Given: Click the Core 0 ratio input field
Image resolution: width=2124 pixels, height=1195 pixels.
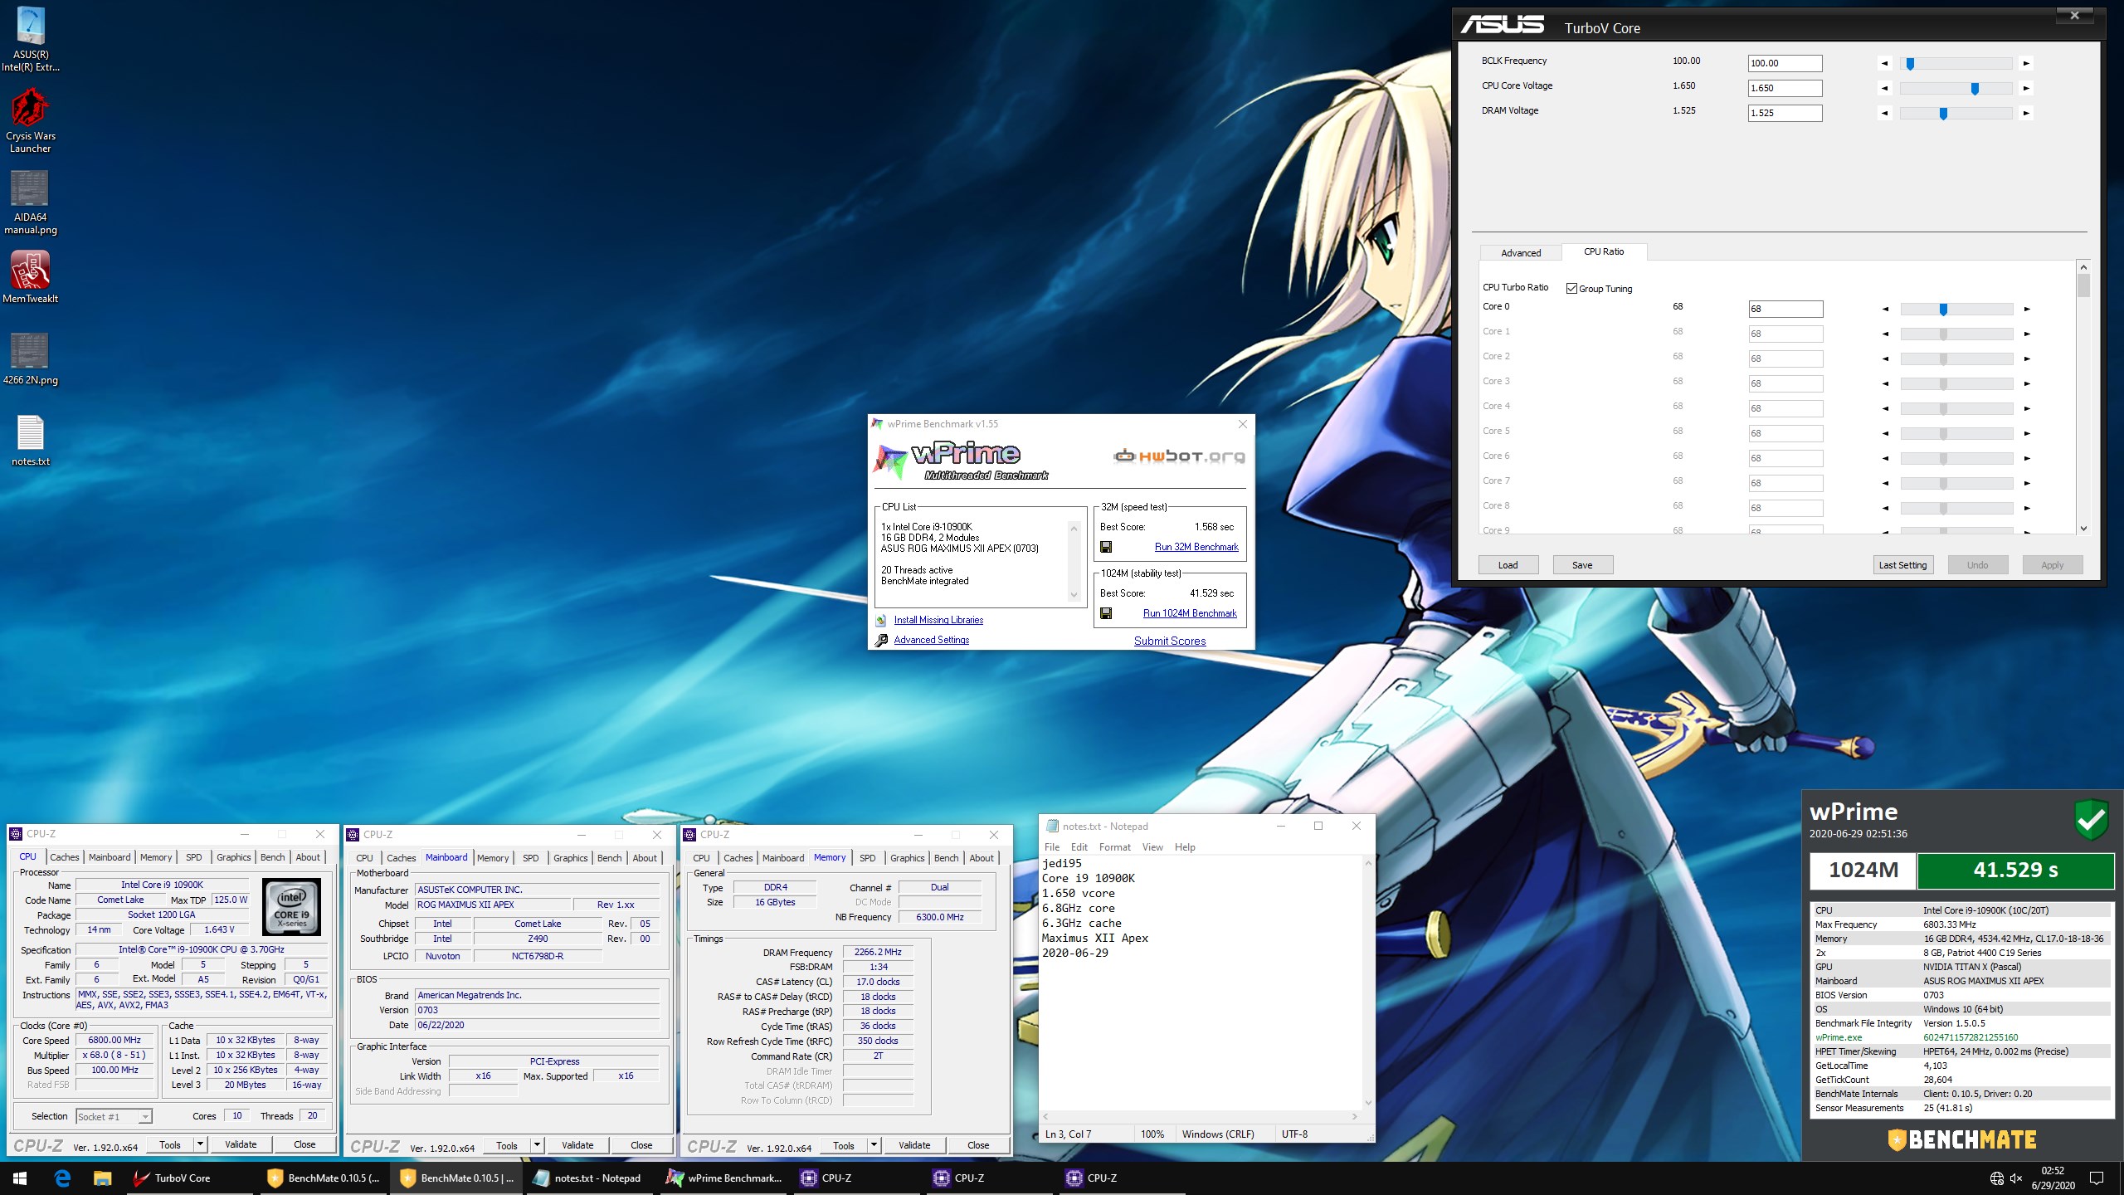Looking at the screenshot, I should click(1785, 309).
